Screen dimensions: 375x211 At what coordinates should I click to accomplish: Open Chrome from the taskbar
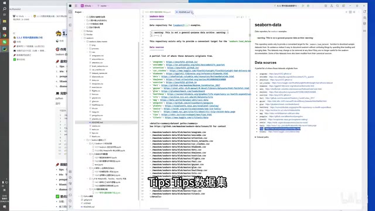point(5,35)
